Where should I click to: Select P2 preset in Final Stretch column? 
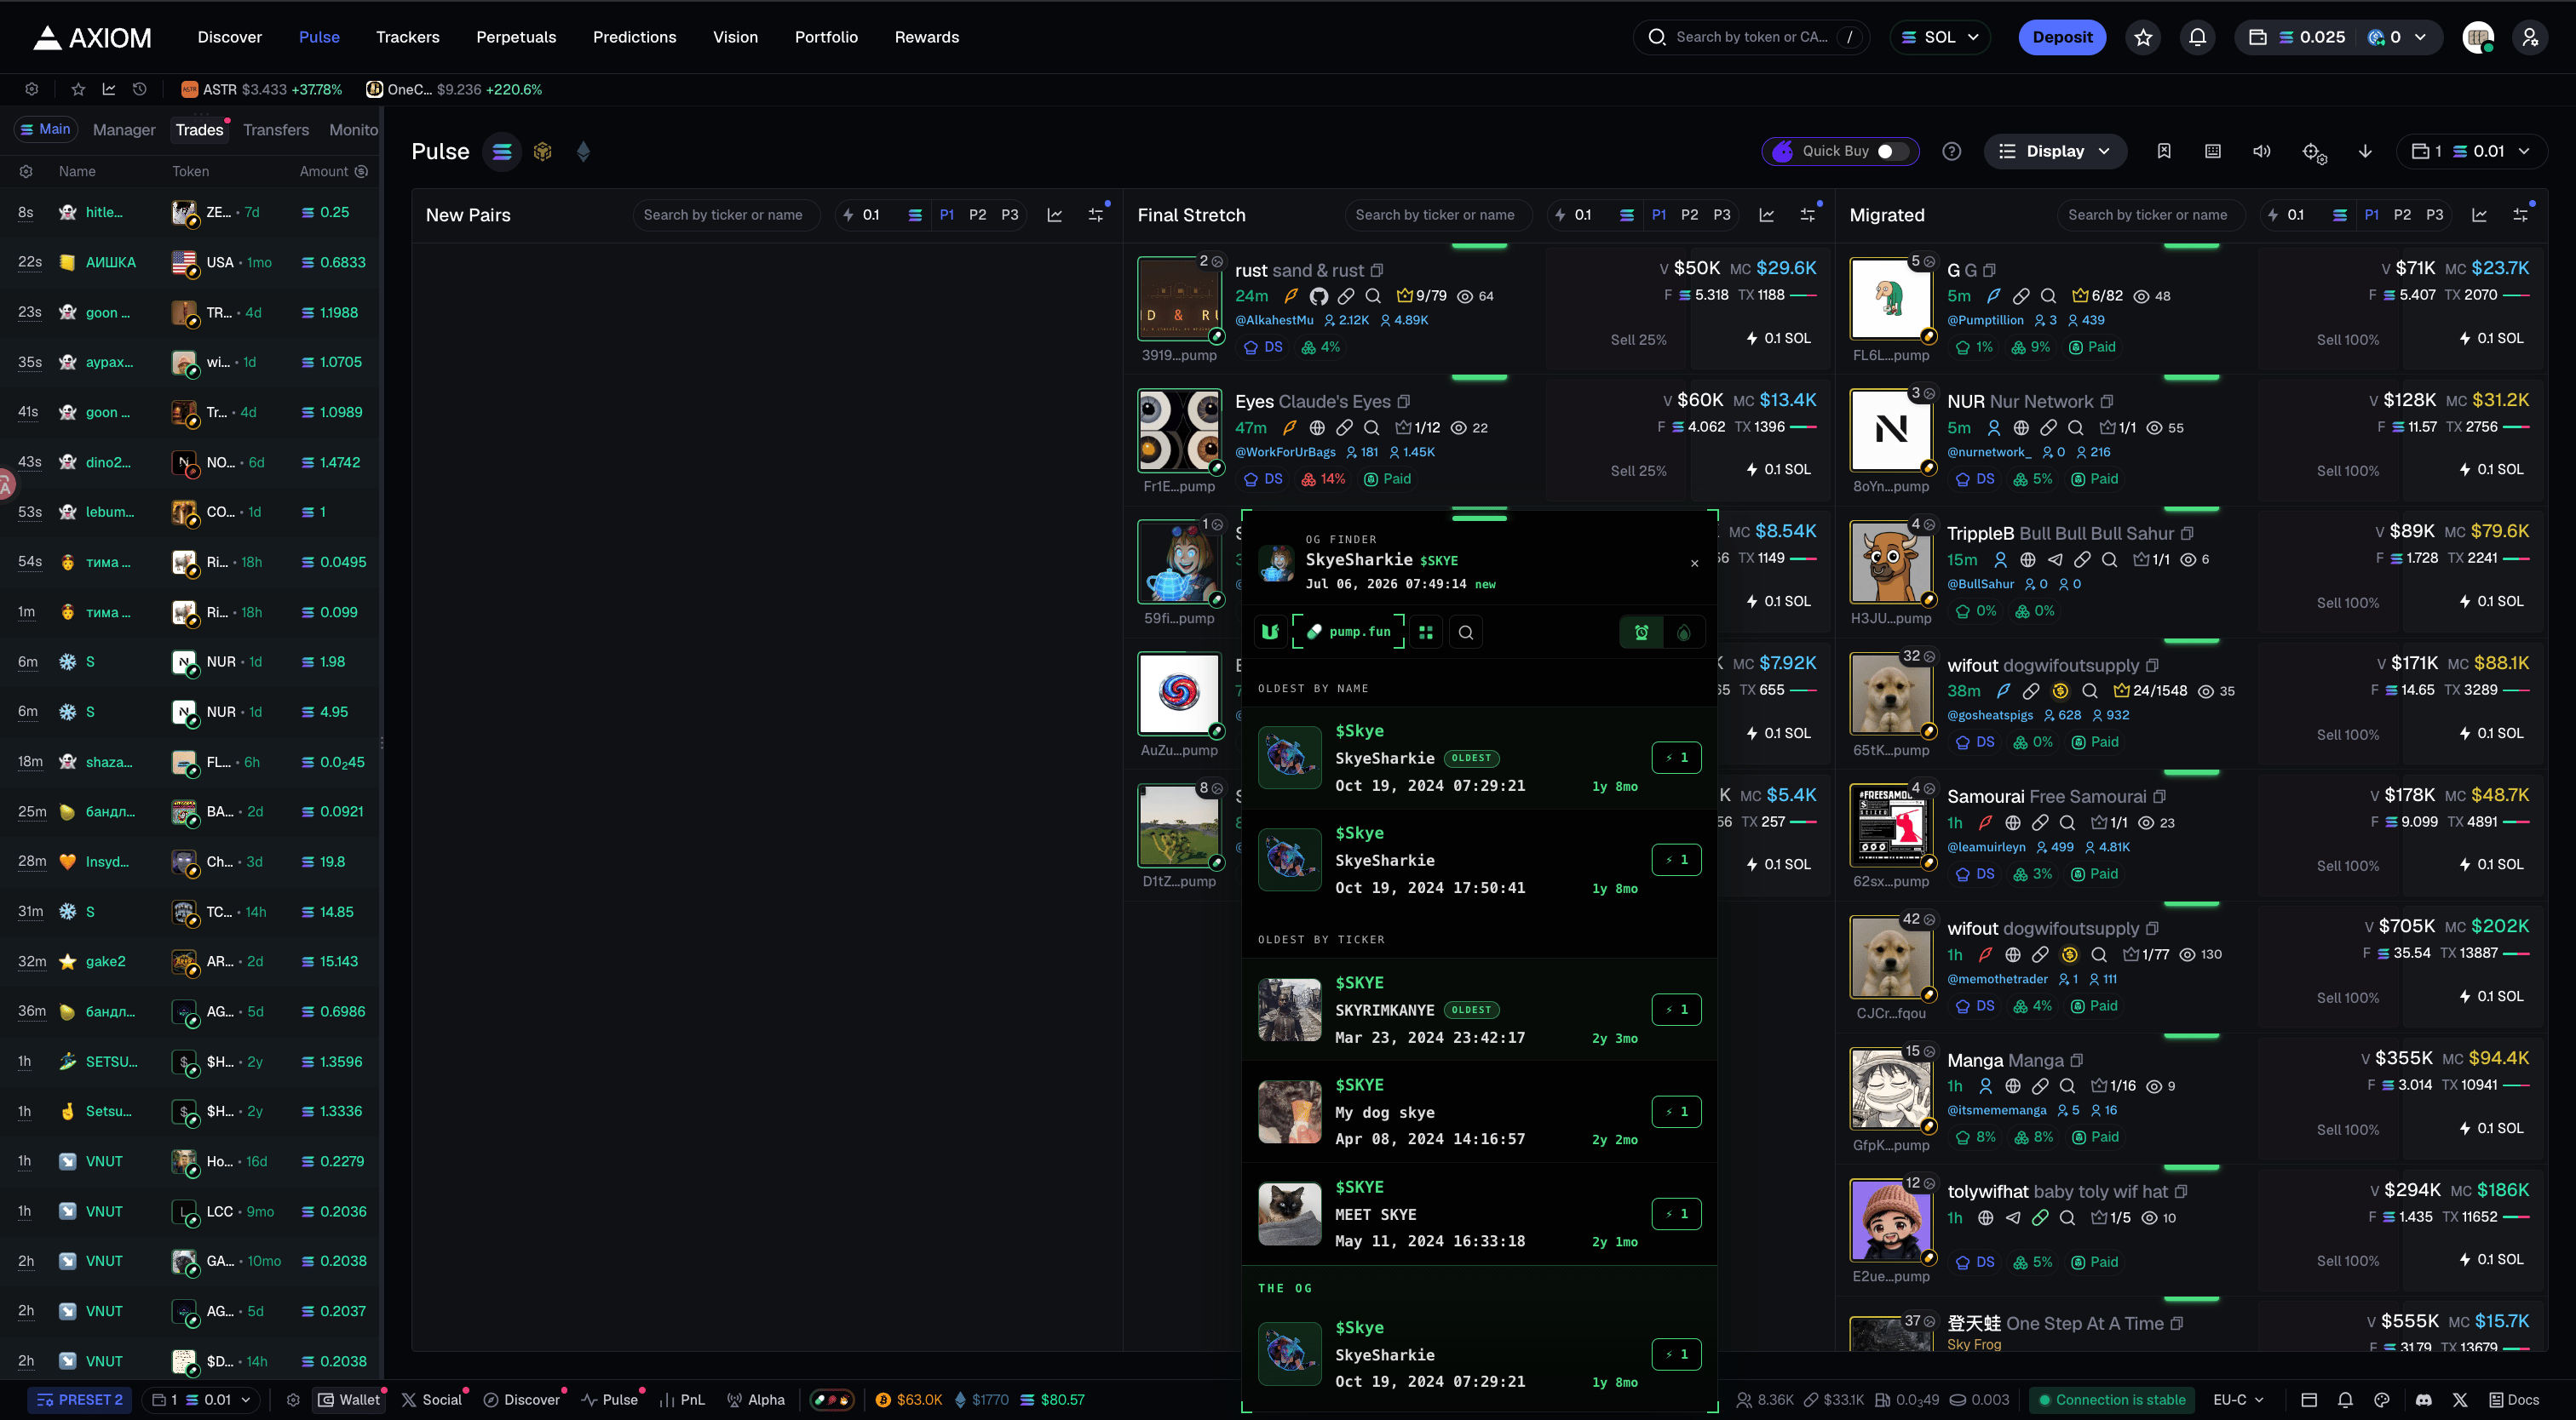pos(1690,215)
